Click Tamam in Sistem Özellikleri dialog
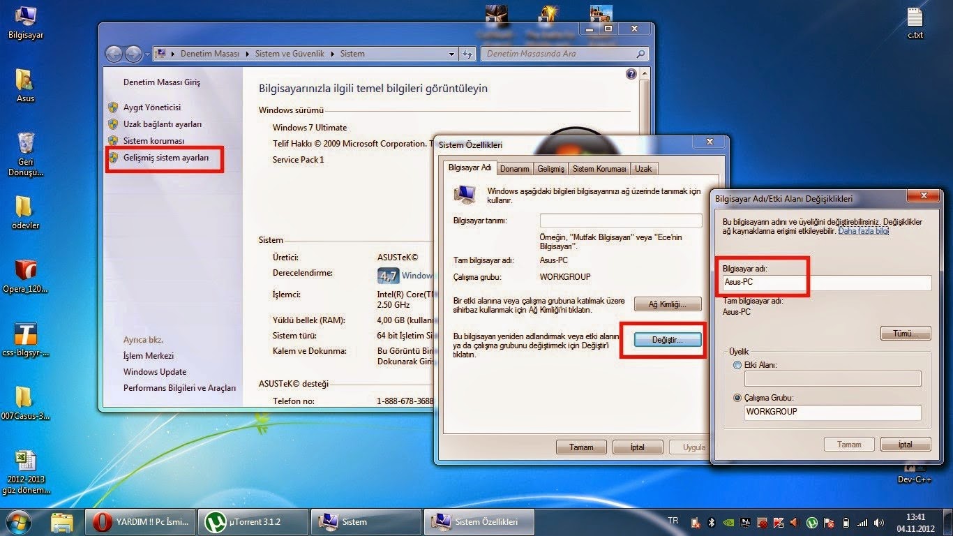The height and width of the screenshot is (536, 953). coord(581,447)
